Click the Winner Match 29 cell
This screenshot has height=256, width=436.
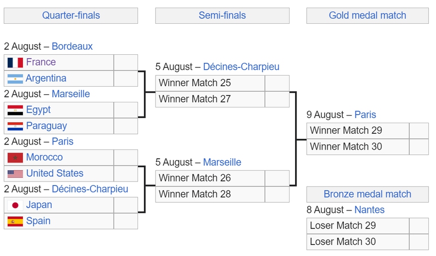tap(357, 131)
